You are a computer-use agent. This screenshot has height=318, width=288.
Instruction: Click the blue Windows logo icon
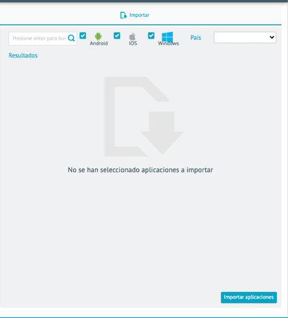point(167,37)
